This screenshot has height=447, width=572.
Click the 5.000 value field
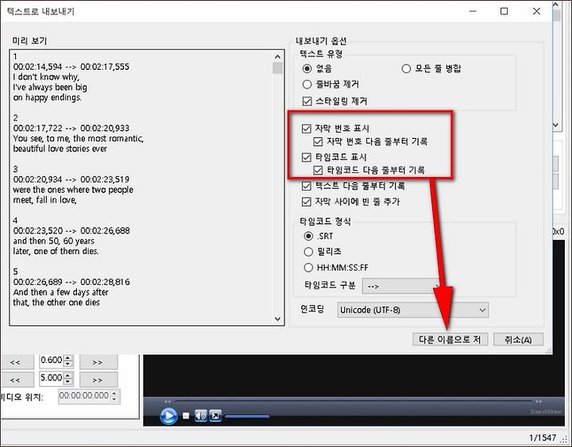pos(52,378)
